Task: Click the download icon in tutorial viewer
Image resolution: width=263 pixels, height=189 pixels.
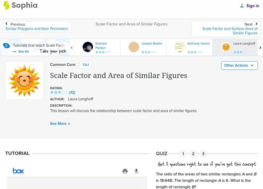Action: tap(136, 171)
